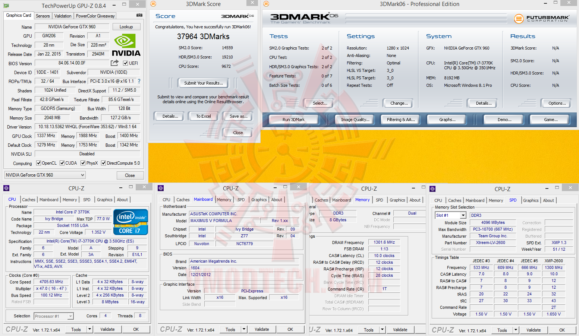Toggle the PhysX computing checkbox
The image size is (579, 336).
point(83,163)
